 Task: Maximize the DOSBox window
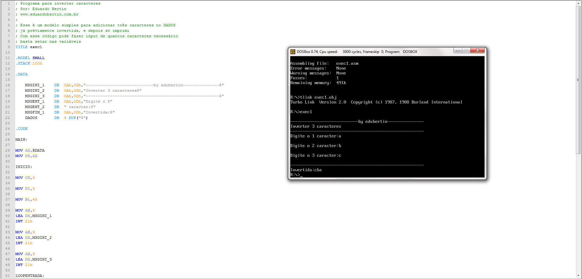coord(466,51)
